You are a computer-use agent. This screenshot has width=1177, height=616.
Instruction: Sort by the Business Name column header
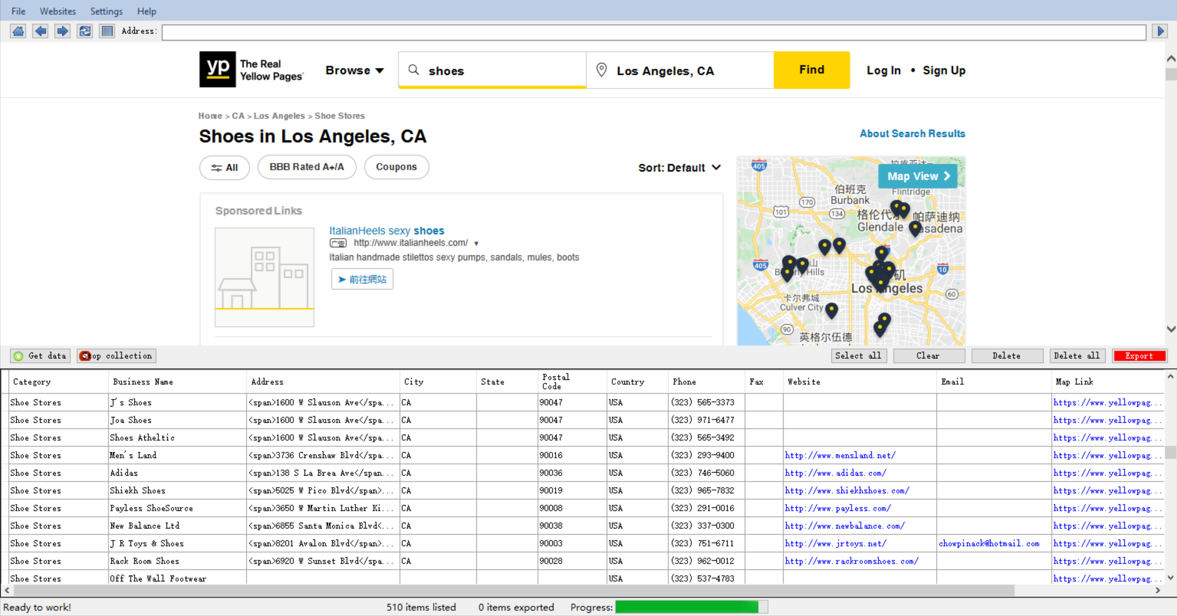177,381
